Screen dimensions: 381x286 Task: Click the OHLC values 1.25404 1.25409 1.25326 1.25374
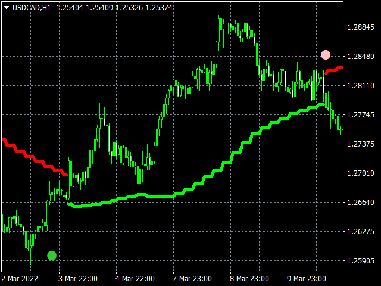(114, 8)
